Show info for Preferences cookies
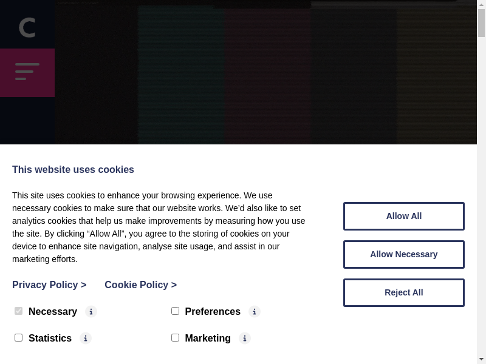The height and width of the screenshot is (364, 486). [255, 312]
